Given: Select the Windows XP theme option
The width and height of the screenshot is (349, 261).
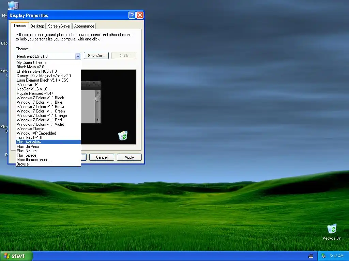Looking at the screenshot, I should (48, 85).
